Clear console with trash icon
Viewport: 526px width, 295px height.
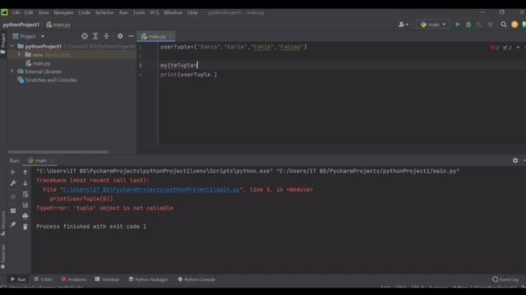tap(25, 227)
